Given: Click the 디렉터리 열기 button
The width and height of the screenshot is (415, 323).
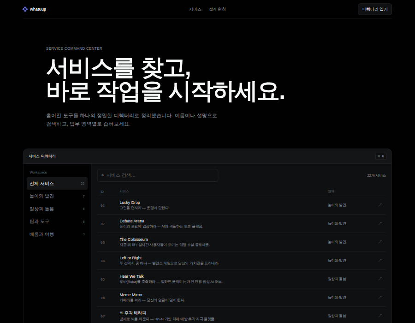Looking at the screenshot, I should pyautogui.click(x=375, y=9).
